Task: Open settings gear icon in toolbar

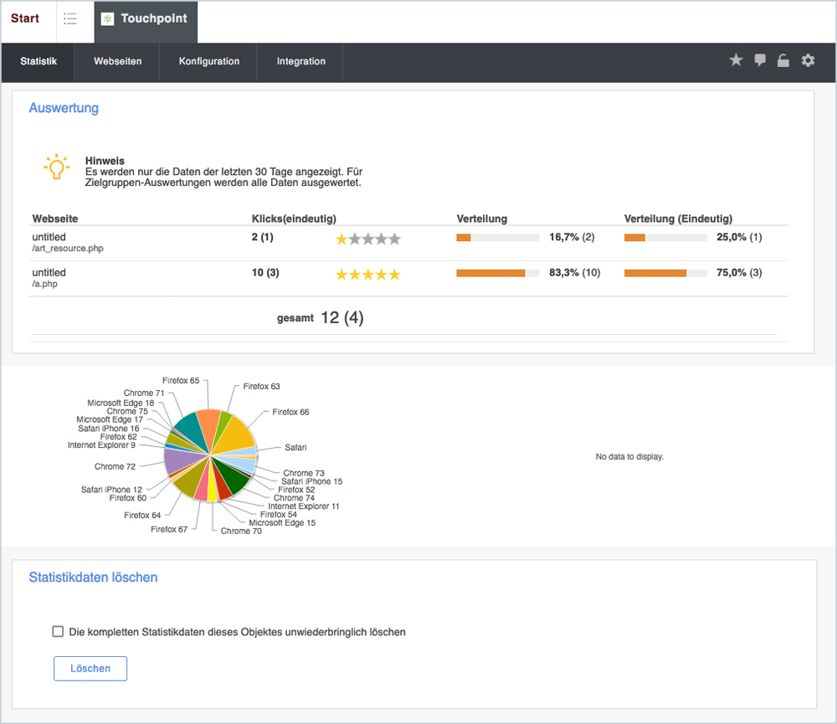Action: (x=808, y=60)
